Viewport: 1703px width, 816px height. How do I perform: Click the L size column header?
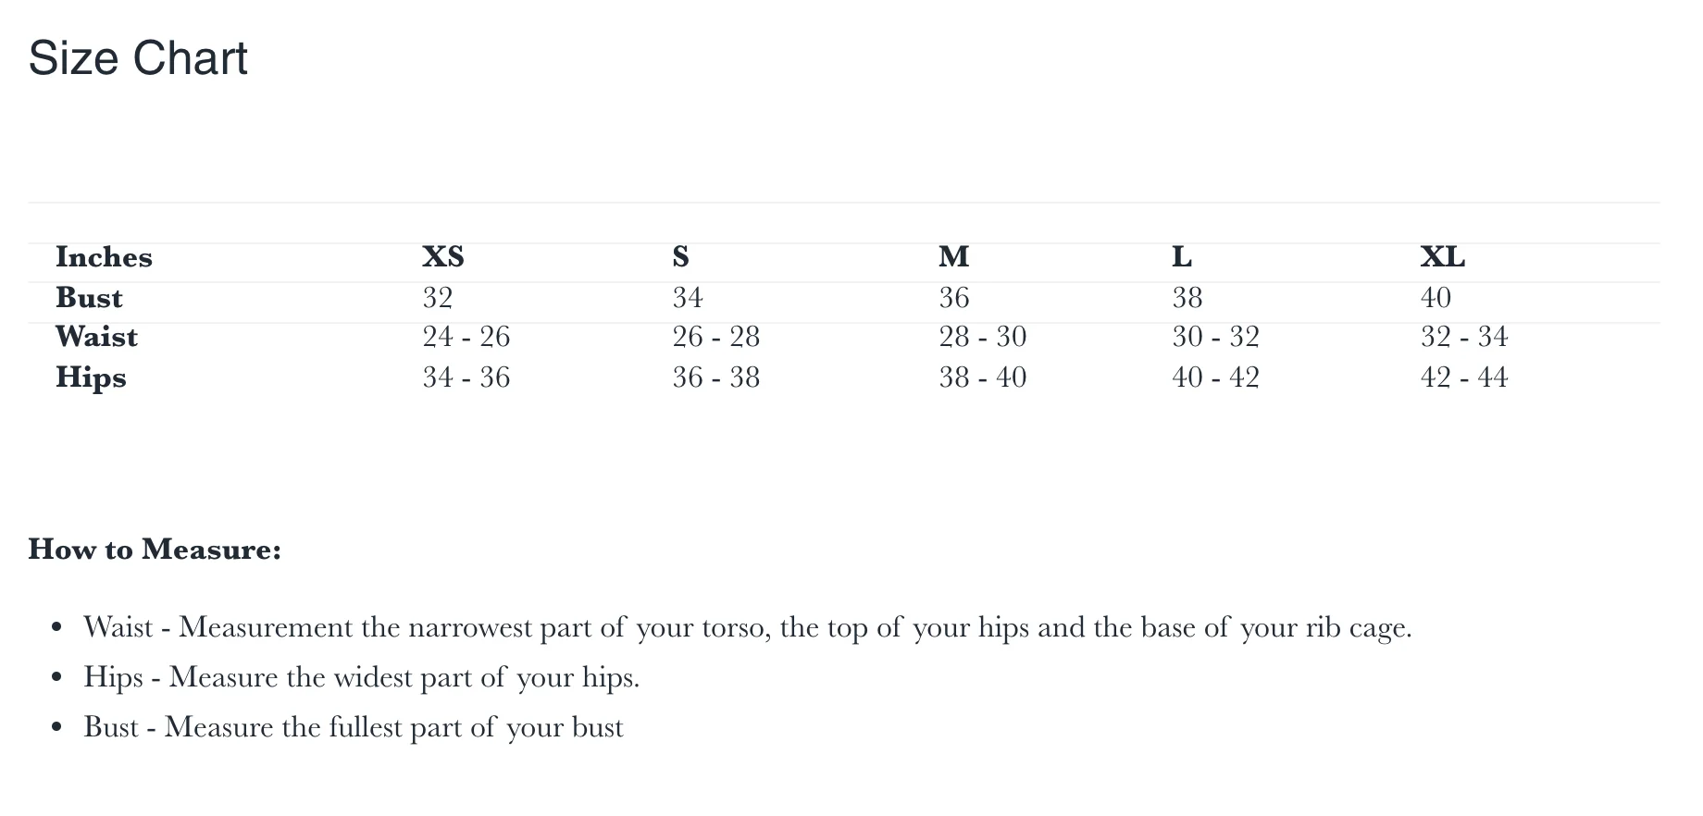coord(1182,256)
